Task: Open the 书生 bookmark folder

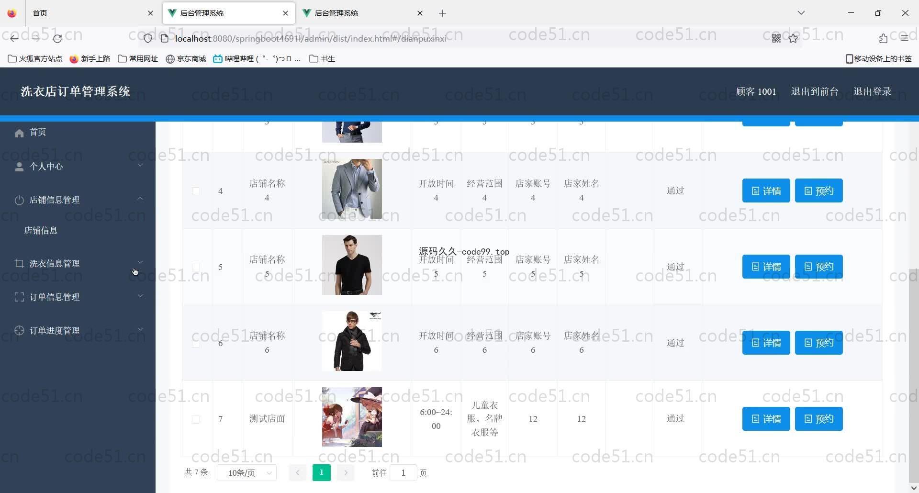Action: (322, 58)
